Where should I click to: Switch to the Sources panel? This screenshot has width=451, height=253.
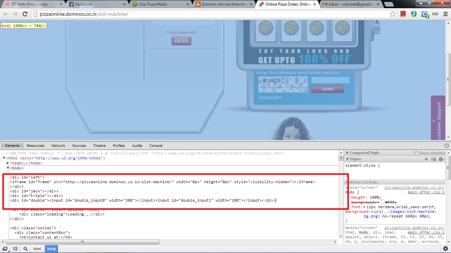point(79,146)
